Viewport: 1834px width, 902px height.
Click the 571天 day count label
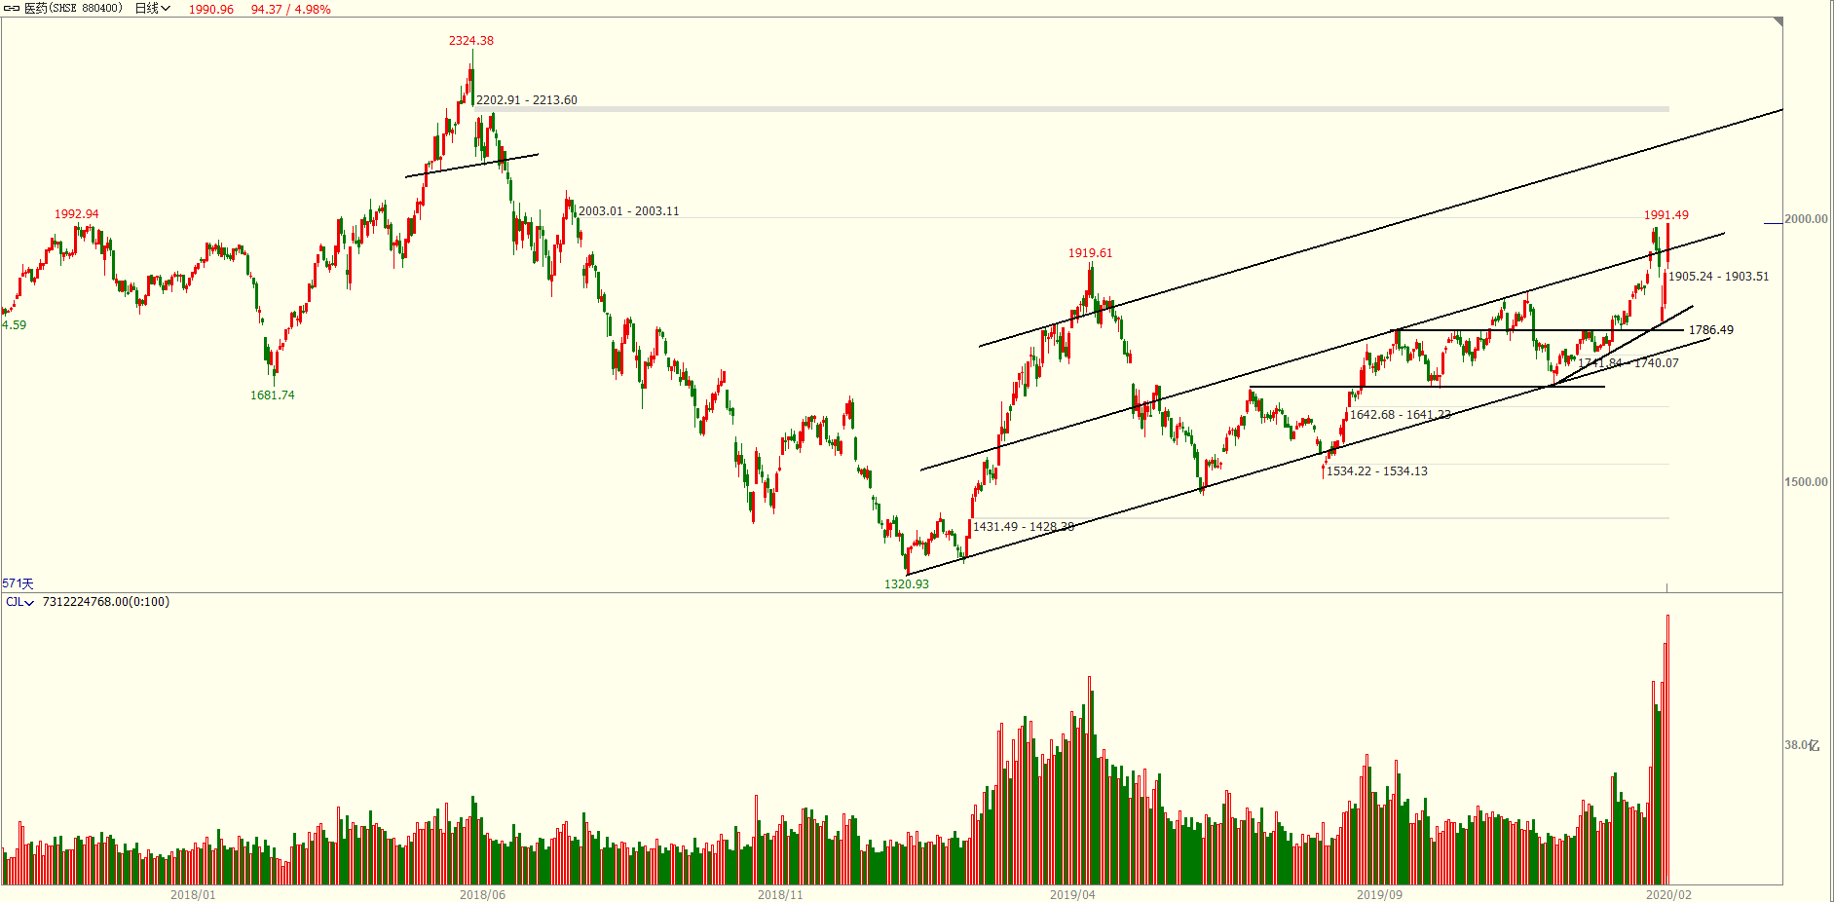(x=18, y=583)
